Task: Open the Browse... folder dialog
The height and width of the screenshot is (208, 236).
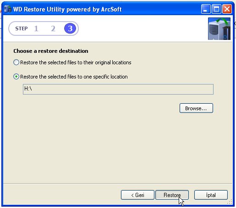Action: (196, 108)
